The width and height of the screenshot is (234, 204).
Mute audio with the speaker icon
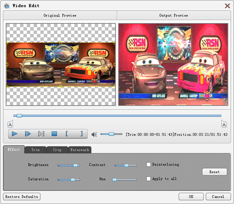coord(94,134)
